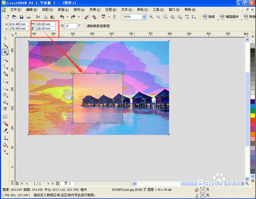Screen dimensions: 256x199
Task: Click the top-center crop handle
Action: 97,73
